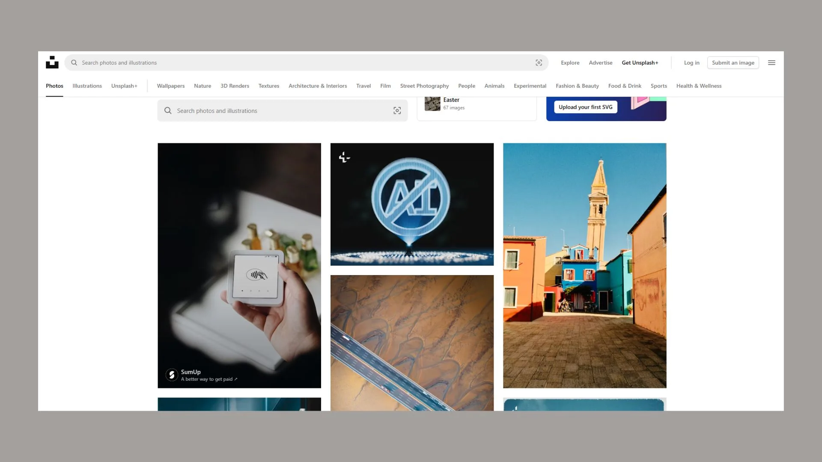Open the Health & Wellness category

(x=699, y=86)
